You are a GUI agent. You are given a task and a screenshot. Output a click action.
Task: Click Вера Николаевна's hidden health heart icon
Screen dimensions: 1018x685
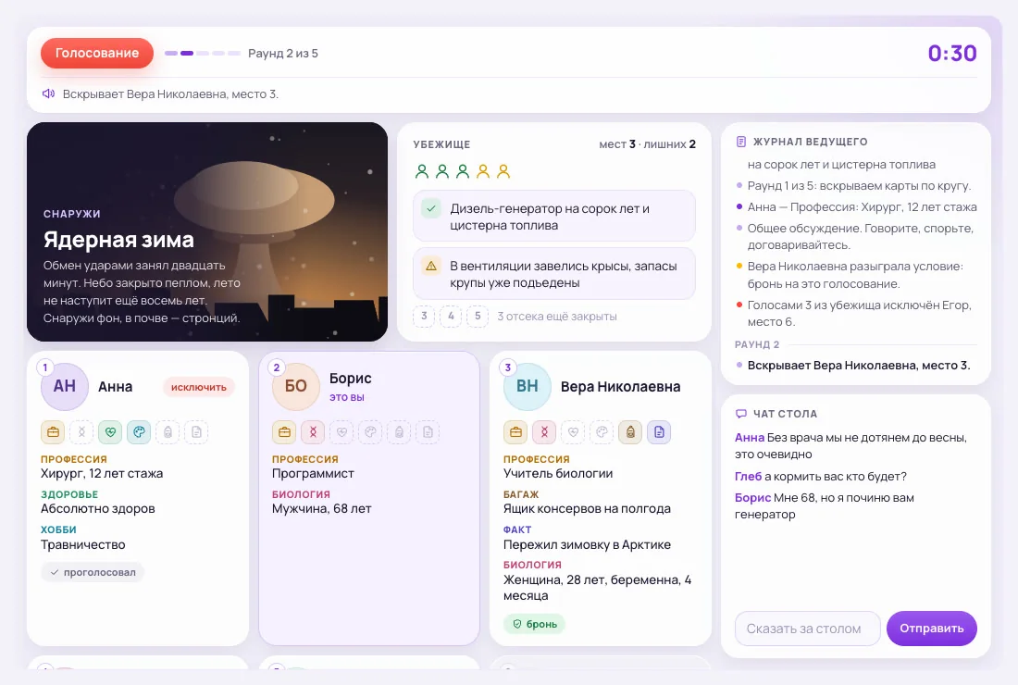click(x=573, y=431)
